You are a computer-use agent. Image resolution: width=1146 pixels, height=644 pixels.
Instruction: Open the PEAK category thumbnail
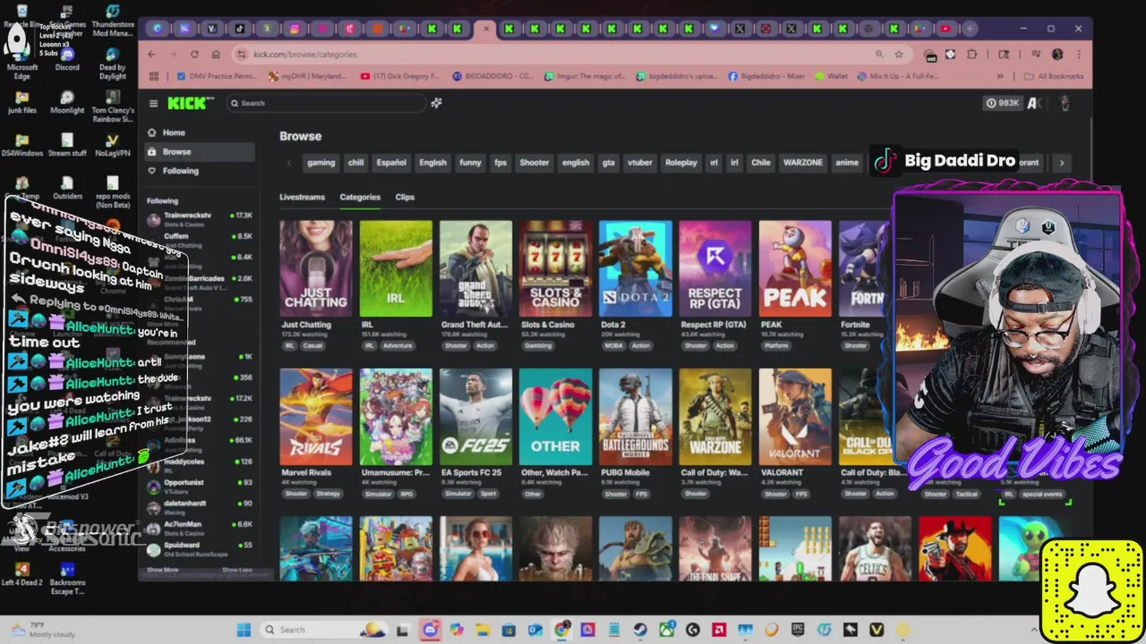point(795,268)
